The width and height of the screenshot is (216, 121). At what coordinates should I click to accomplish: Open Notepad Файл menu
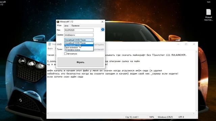point(50,48)
